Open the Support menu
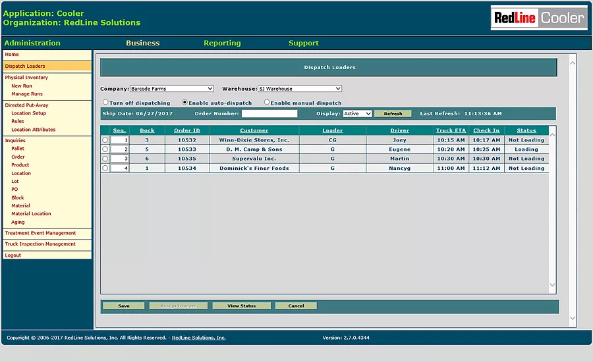The height and width of the screenshot is (362, 593). 303,43
